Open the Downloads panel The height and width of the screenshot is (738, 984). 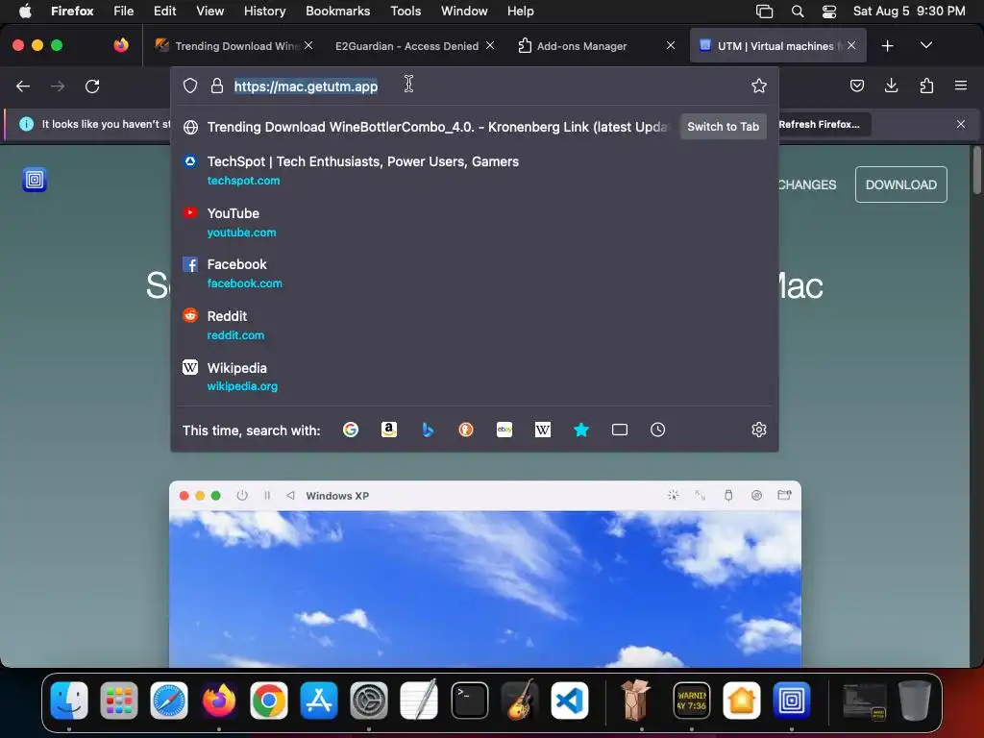(891, 86)
